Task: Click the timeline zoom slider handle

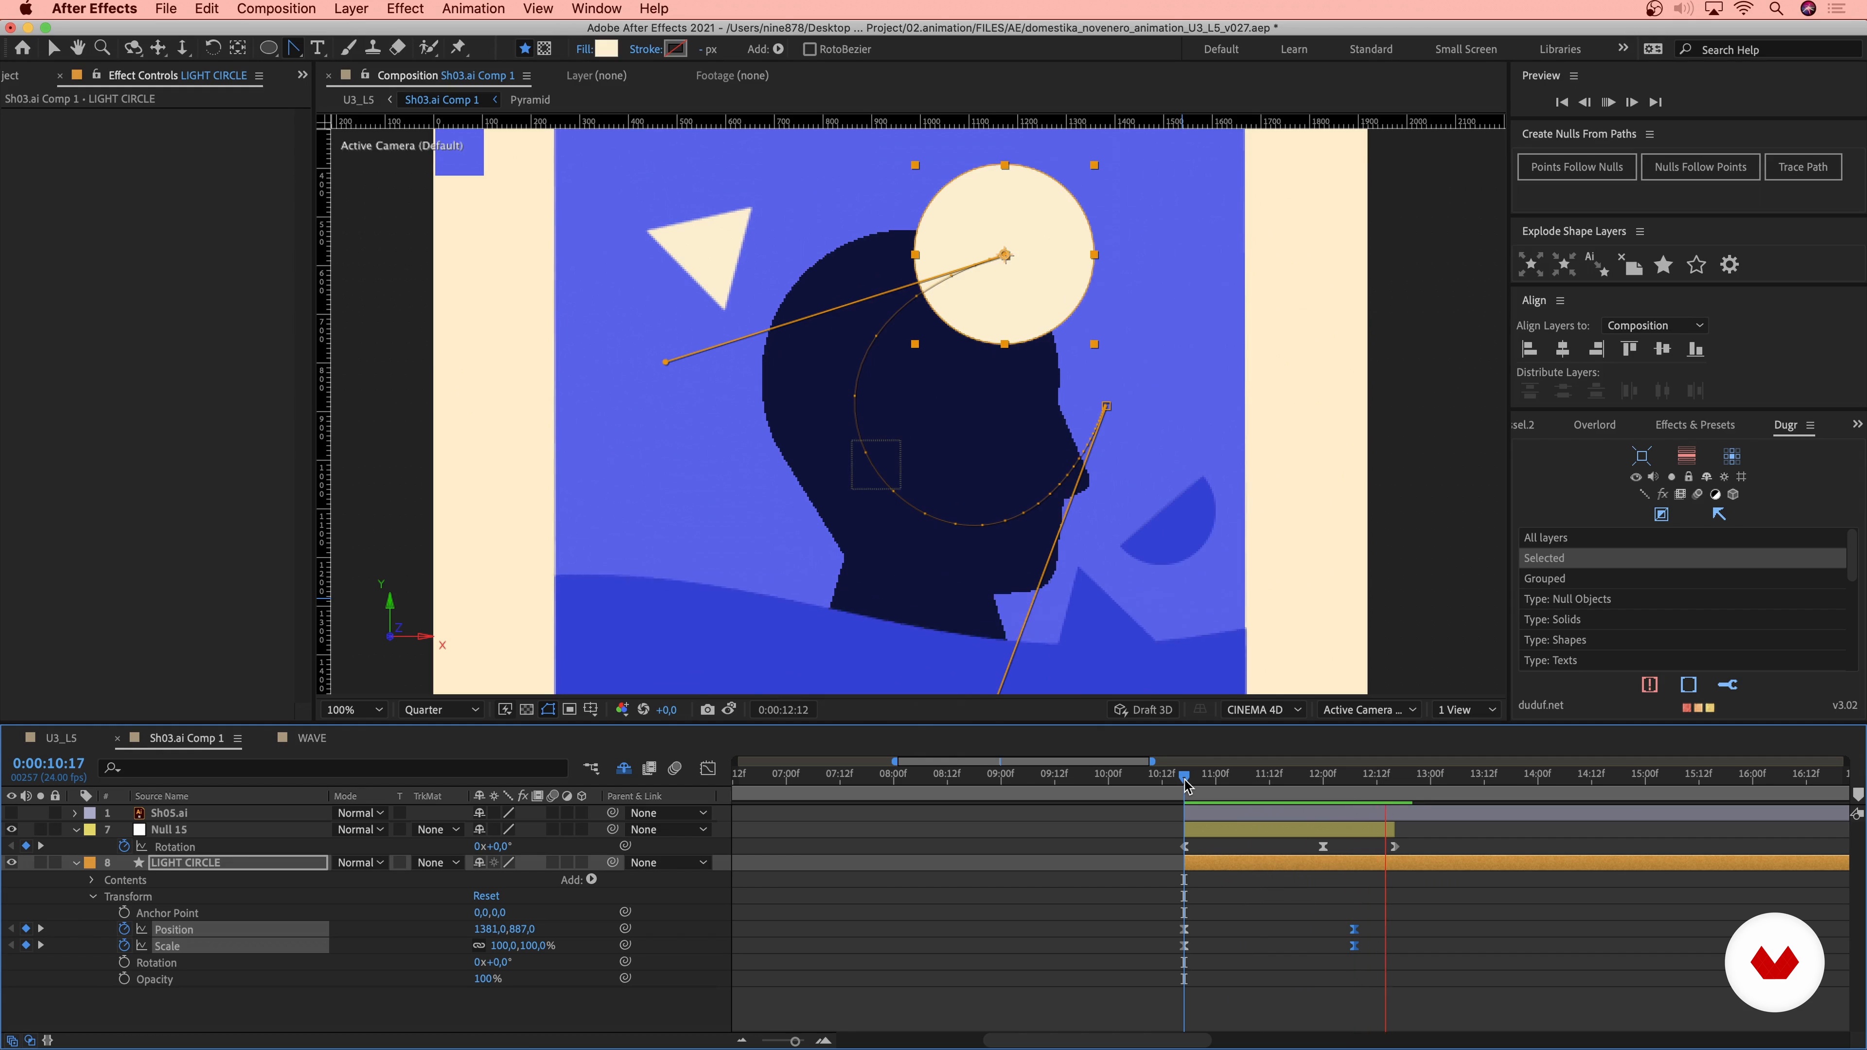Action: (795, 1041)
